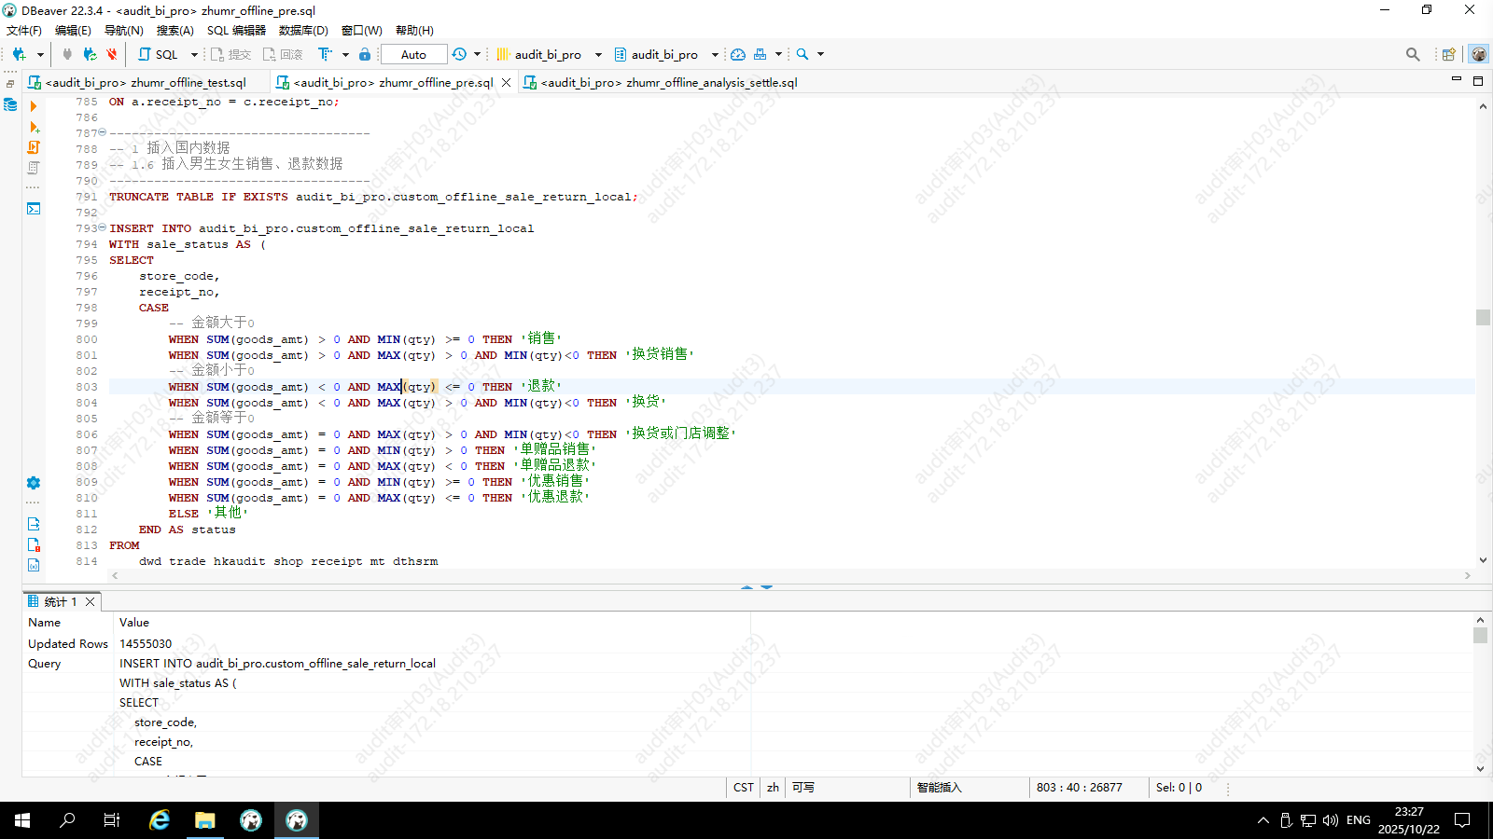Click the disconnect plug icon
The height and width of the screenshot is (839, 1493).
pos(112,54)
